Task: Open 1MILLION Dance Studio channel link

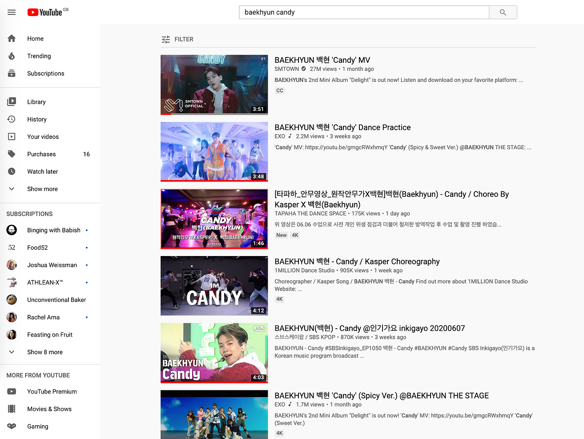Action: pos(305,270)
